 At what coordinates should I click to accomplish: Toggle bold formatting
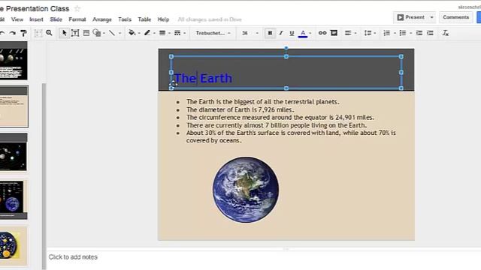click(x=270, y=33)
